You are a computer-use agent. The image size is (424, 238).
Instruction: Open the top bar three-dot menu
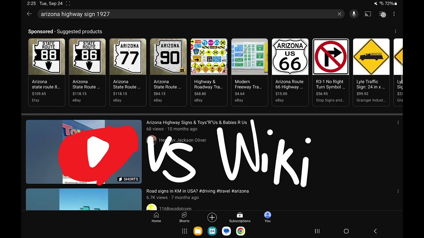tap(394, 14)
